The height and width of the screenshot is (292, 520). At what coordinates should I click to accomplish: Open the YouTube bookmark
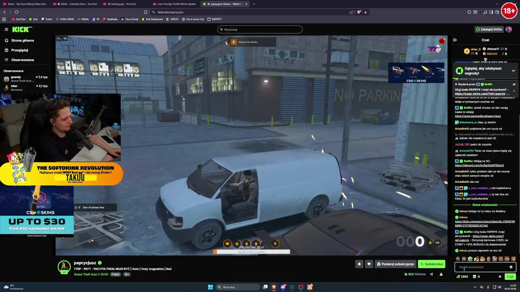point(18,19)
